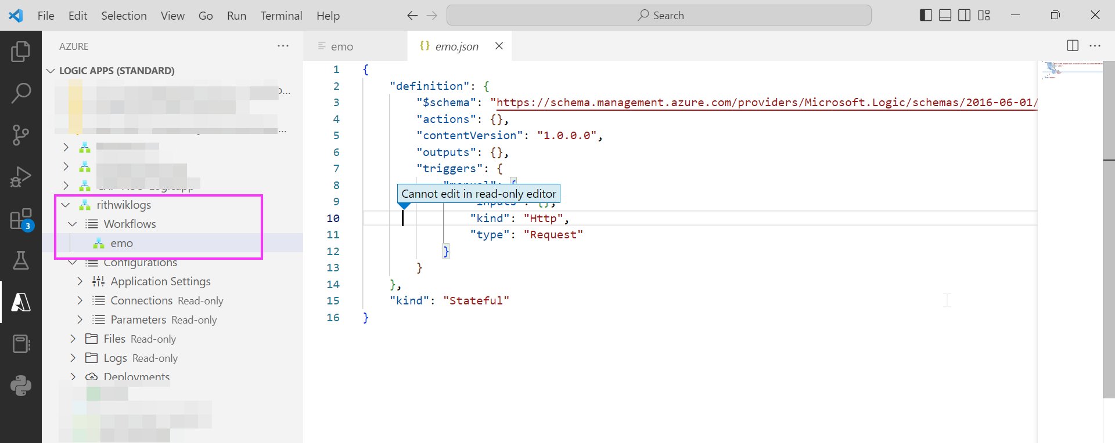1115x443 pixels.
Task: Open the Run and Debug view
Action: (x=21, y=177)
